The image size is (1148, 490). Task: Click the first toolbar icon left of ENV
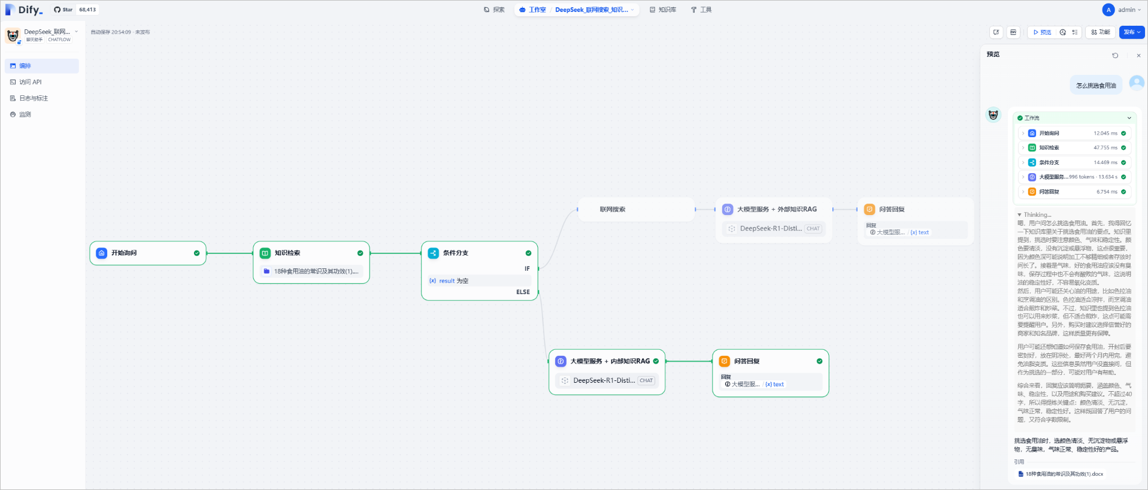[996, 32]
